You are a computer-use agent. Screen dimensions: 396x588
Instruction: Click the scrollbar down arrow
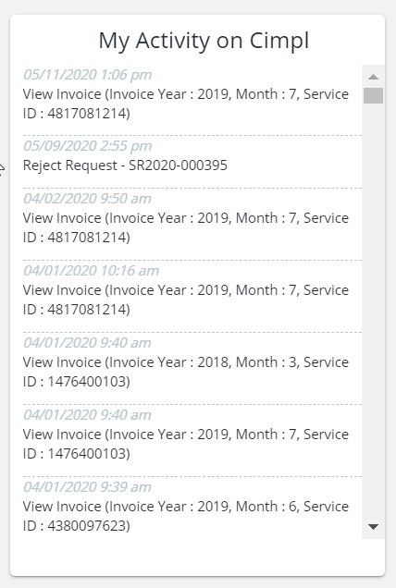click(373, 527)
